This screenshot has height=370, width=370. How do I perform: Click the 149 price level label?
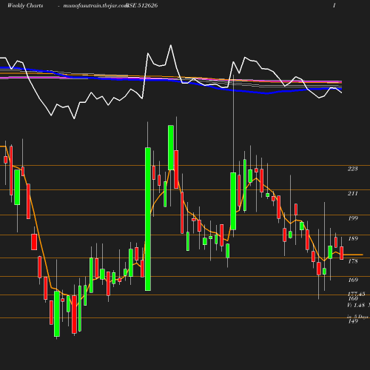click(x=353, y=321)
